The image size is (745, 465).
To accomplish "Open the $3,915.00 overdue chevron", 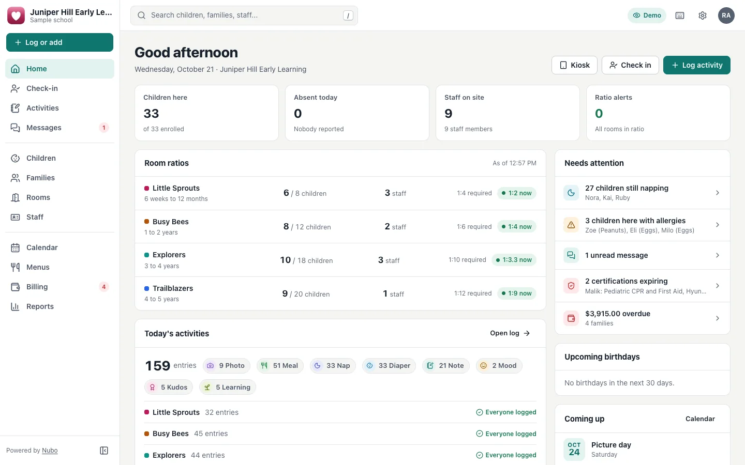I will point(718,318).
